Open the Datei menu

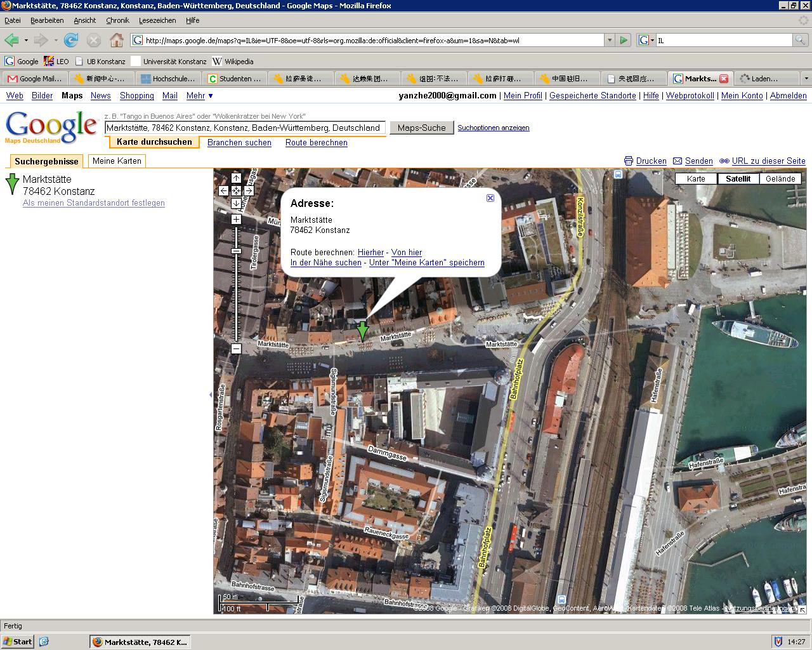click(x=12, y=20)
